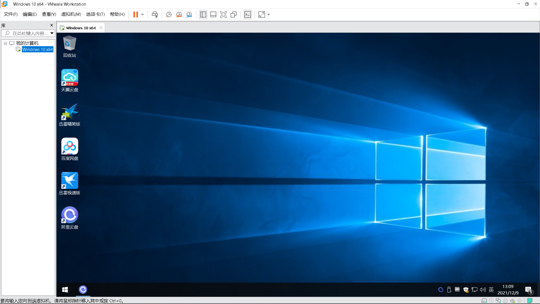Toggle the library sidebar view button
The image size is (540, 304).
click(203, 15)
